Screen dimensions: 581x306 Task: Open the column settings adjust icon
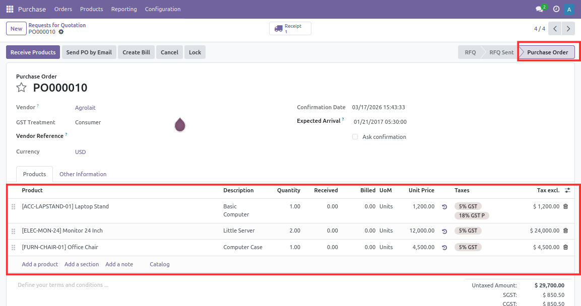pos(567,190)
